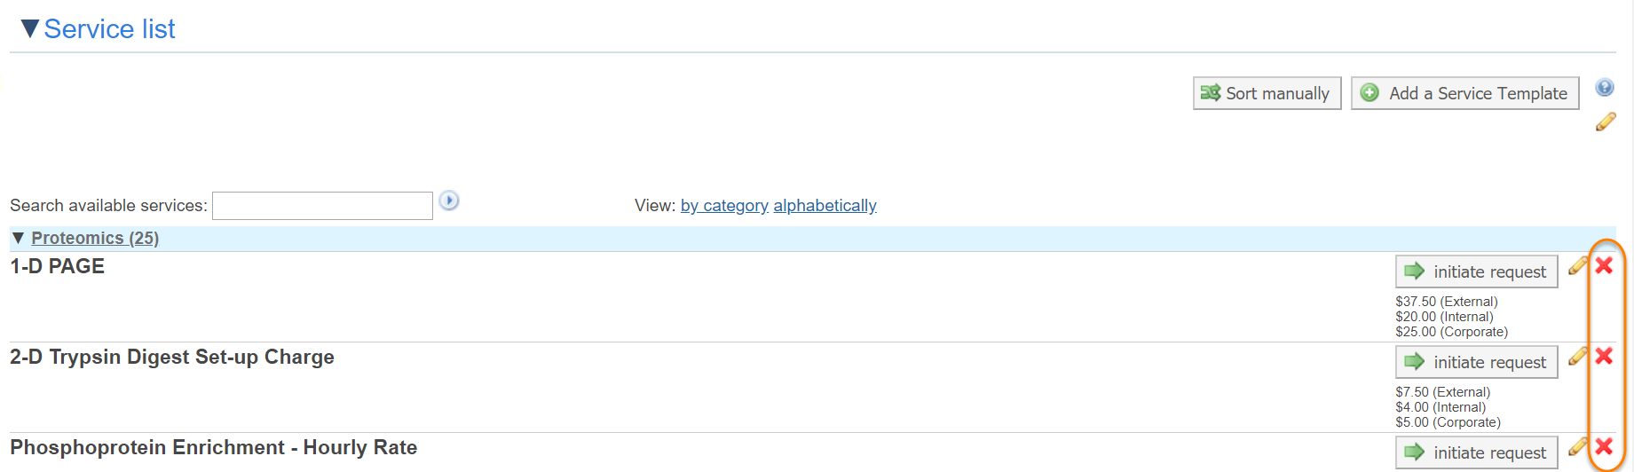Initiate request for 1-D PAGE
This screenshot has height=472, width=1634.
point(1476,271)
